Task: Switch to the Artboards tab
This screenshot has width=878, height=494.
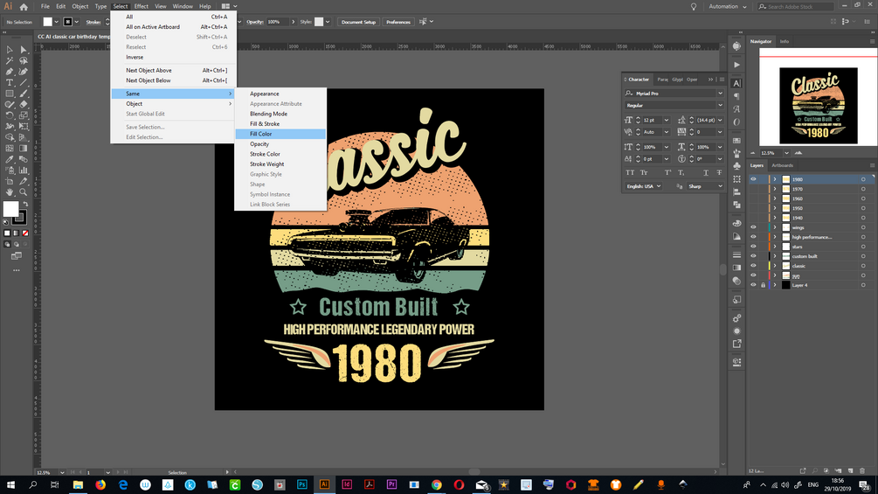Action: tap(782, 165)
